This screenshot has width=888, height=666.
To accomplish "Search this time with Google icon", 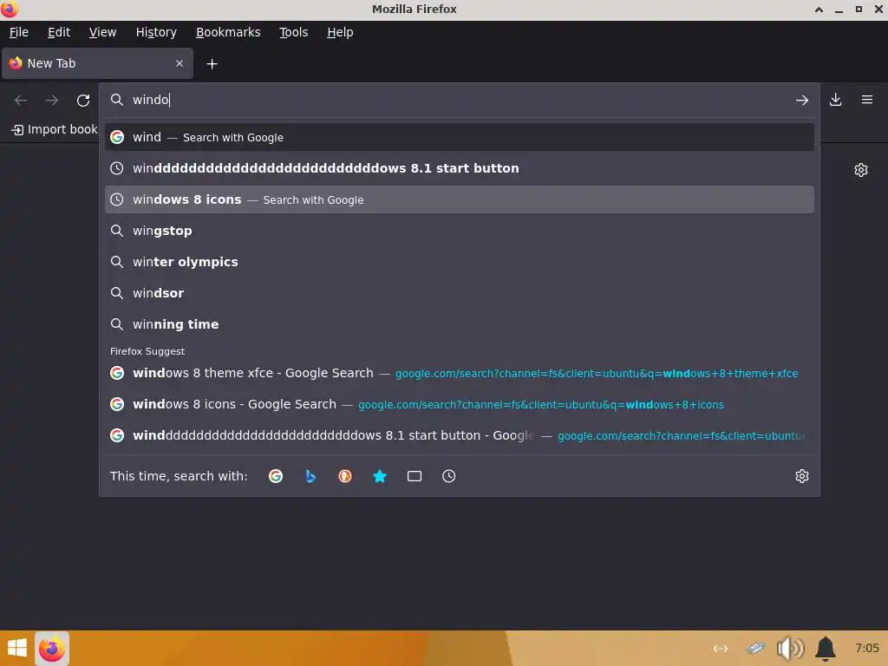I will click(276, 476).
